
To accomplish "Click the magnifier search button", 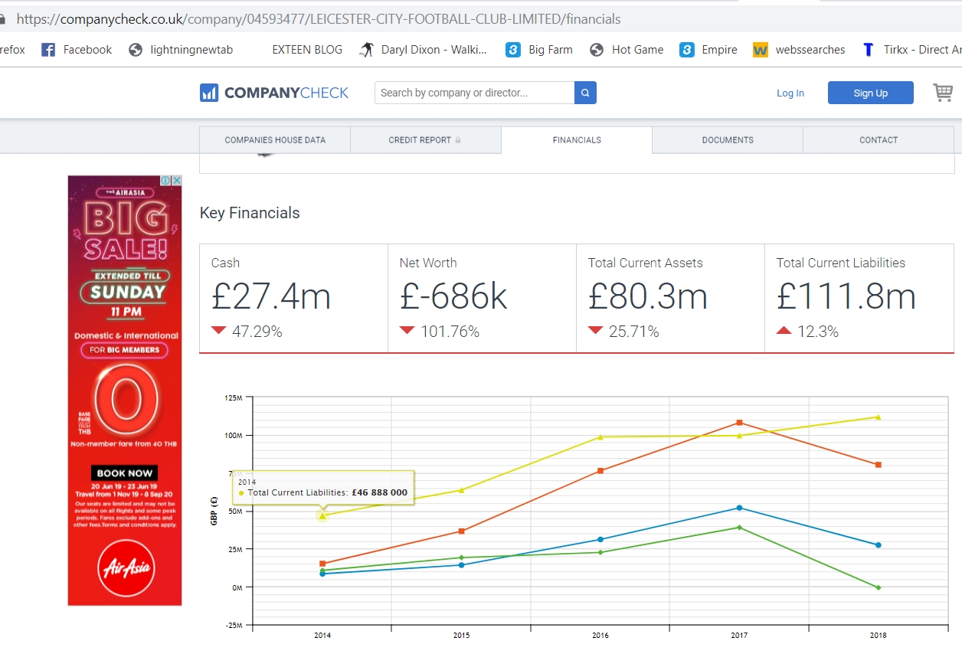I will click(585, 93).
